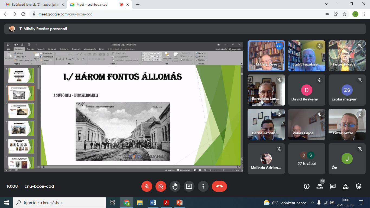The image size is (370, 208).
Task: Click the Windows Start button
Action: (7, 203)
